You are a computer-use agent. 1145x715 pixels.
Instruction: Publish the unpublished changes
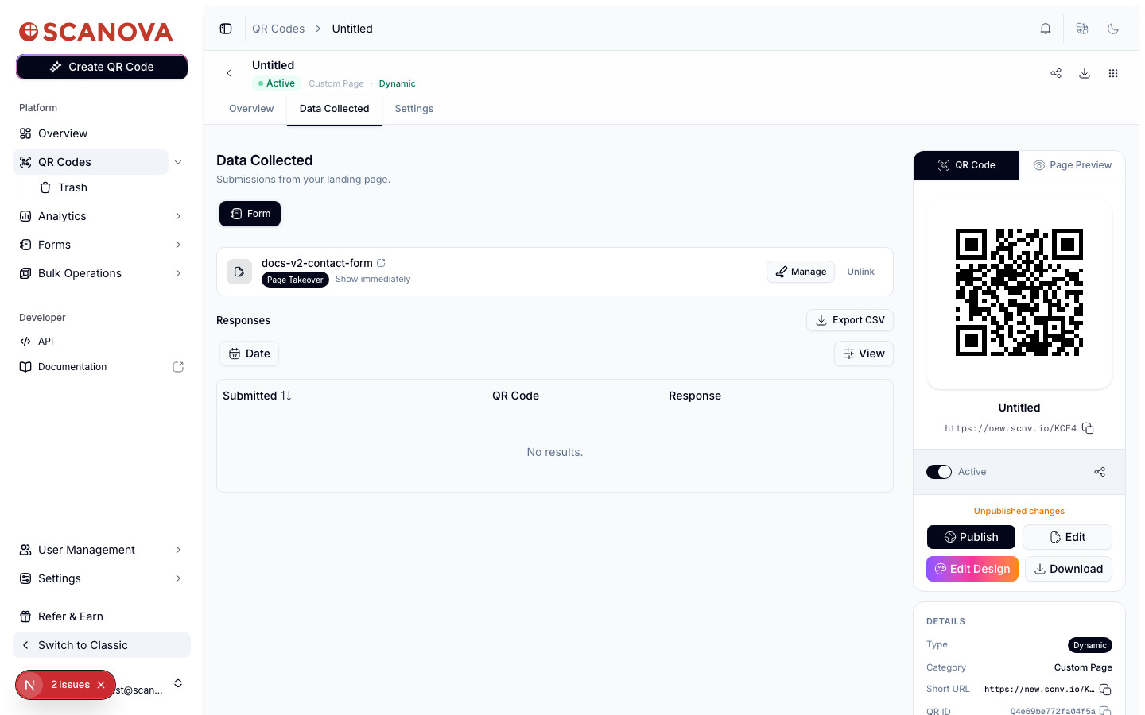(x=971, y=537)
